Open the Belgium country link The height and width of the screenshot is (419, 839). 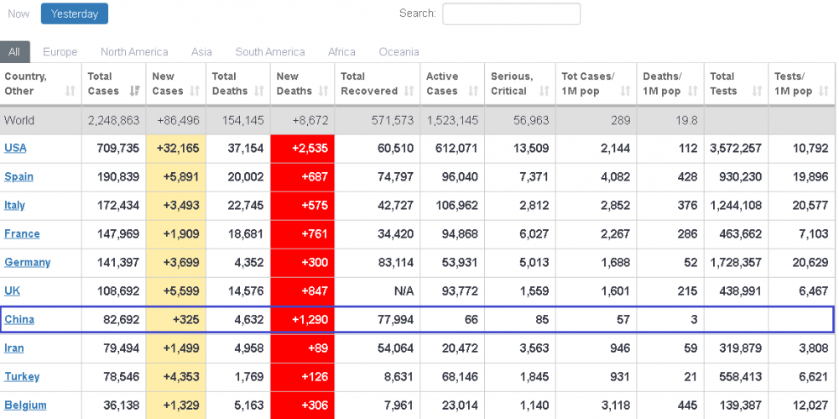point(25,406)
